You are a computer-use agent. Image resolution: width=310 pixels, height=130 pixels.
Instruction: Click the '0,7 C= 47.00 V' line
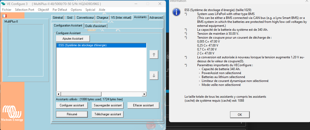coord(207,49)
